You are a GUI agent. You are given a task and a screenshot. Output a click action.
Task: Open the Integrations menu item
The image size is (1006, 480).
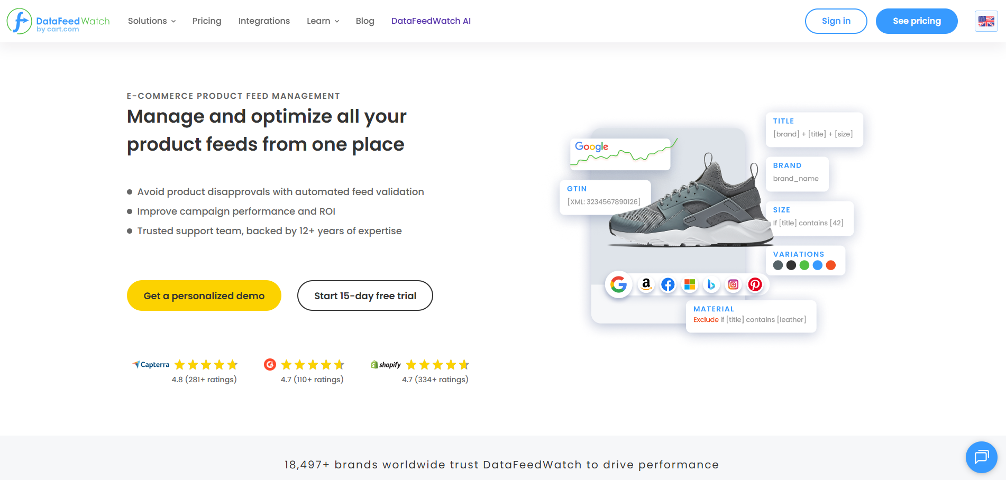coord(264,21)
